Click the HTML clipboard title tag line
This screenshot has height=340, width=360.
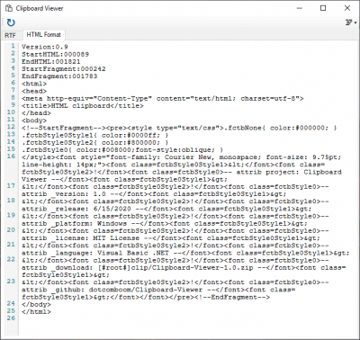tap(83, 106)
